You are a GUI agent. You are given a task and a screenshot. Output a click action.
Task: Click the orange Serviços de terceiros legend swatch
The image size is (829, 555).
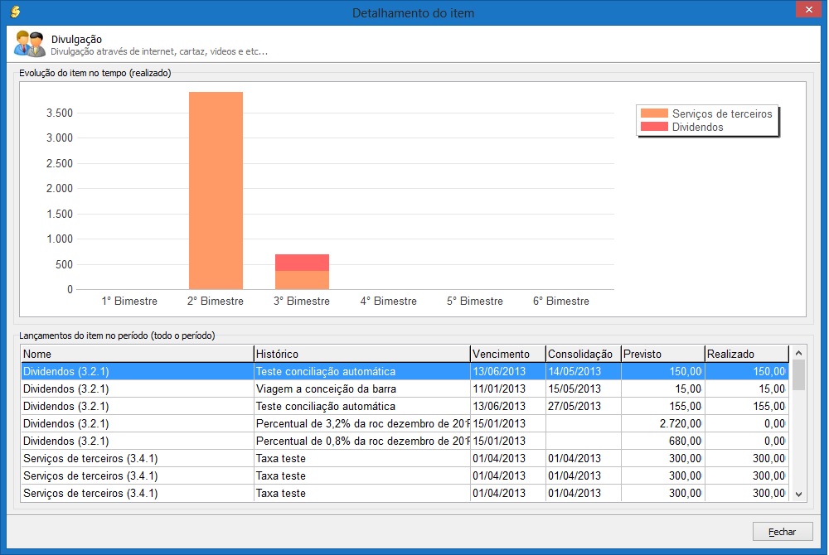pos(654,113)
